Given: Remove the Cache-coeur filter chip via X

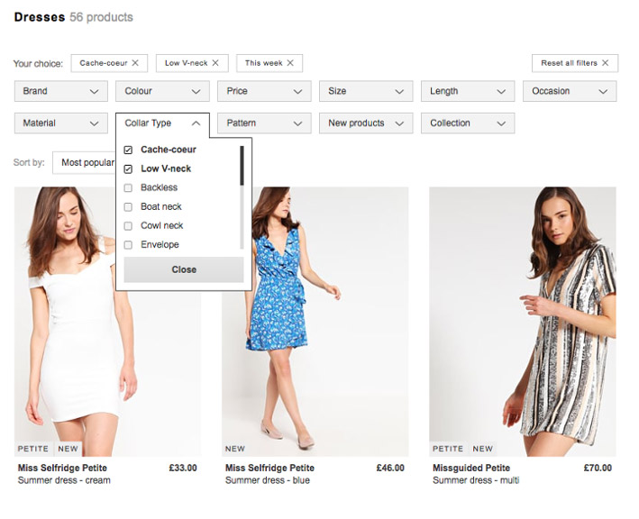Looking at the screenshot, I should [135, 63].
